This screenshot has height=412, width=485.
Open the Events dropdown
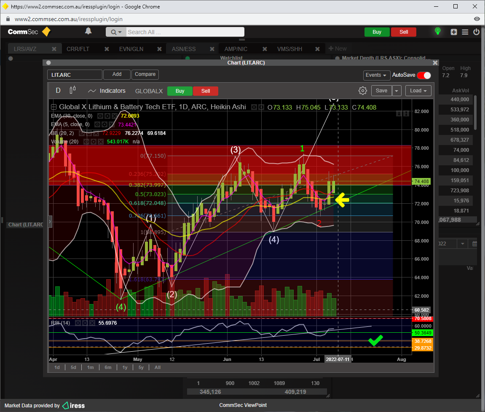click(376, 75)
